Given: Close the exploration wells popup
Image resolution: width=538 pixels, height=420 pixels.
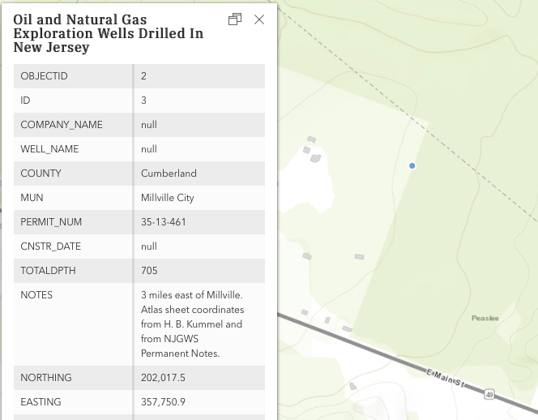Looking at the screenshot, I should click(x=259, y=19).
